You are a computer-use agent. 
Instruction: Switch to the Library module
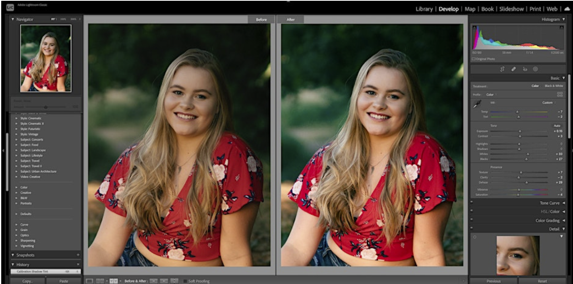[x=424, y=9]
